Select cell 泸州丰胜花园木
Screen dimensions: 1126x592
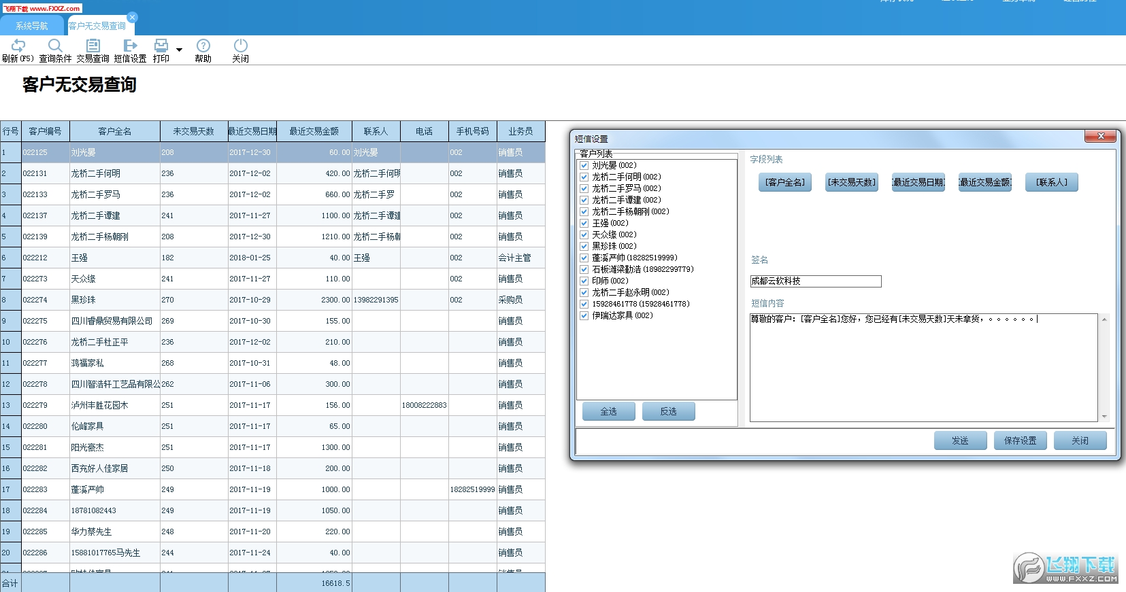(114, 405)
